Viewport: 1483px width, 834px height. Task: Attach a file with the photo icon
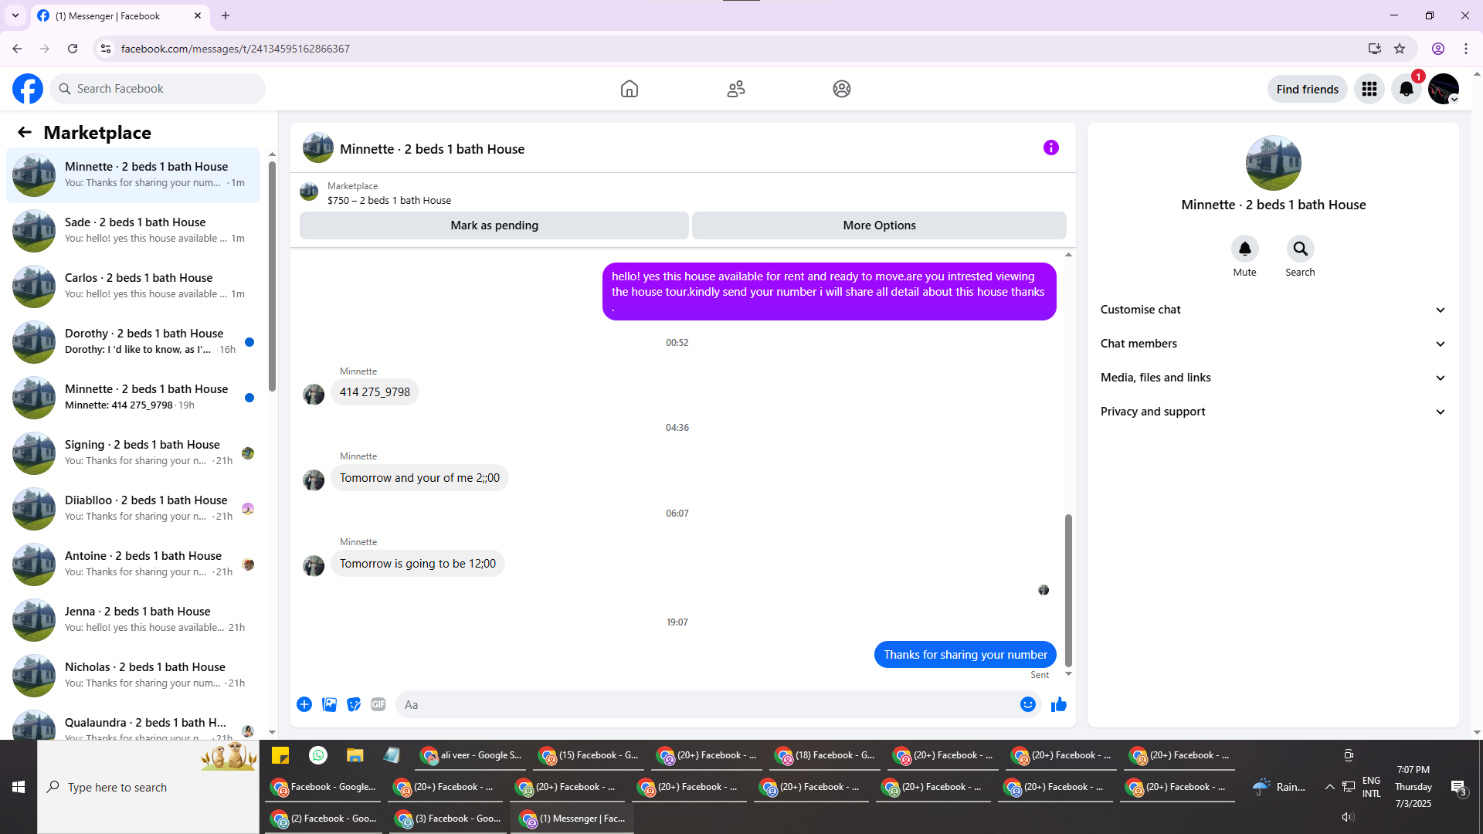click(x=329, y=704)
